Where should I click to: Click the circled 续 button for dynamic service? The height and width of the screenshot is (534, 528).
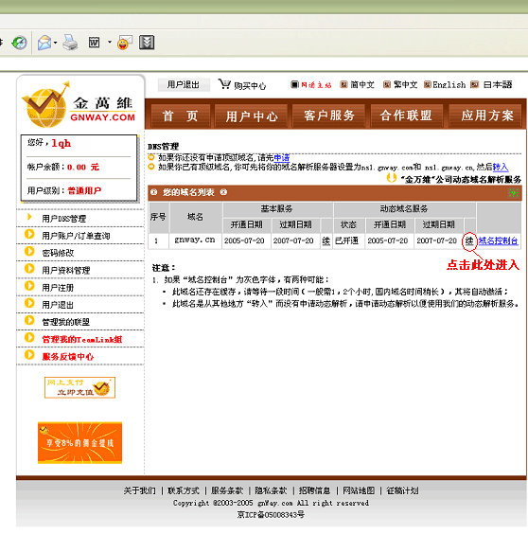[469, 241]
